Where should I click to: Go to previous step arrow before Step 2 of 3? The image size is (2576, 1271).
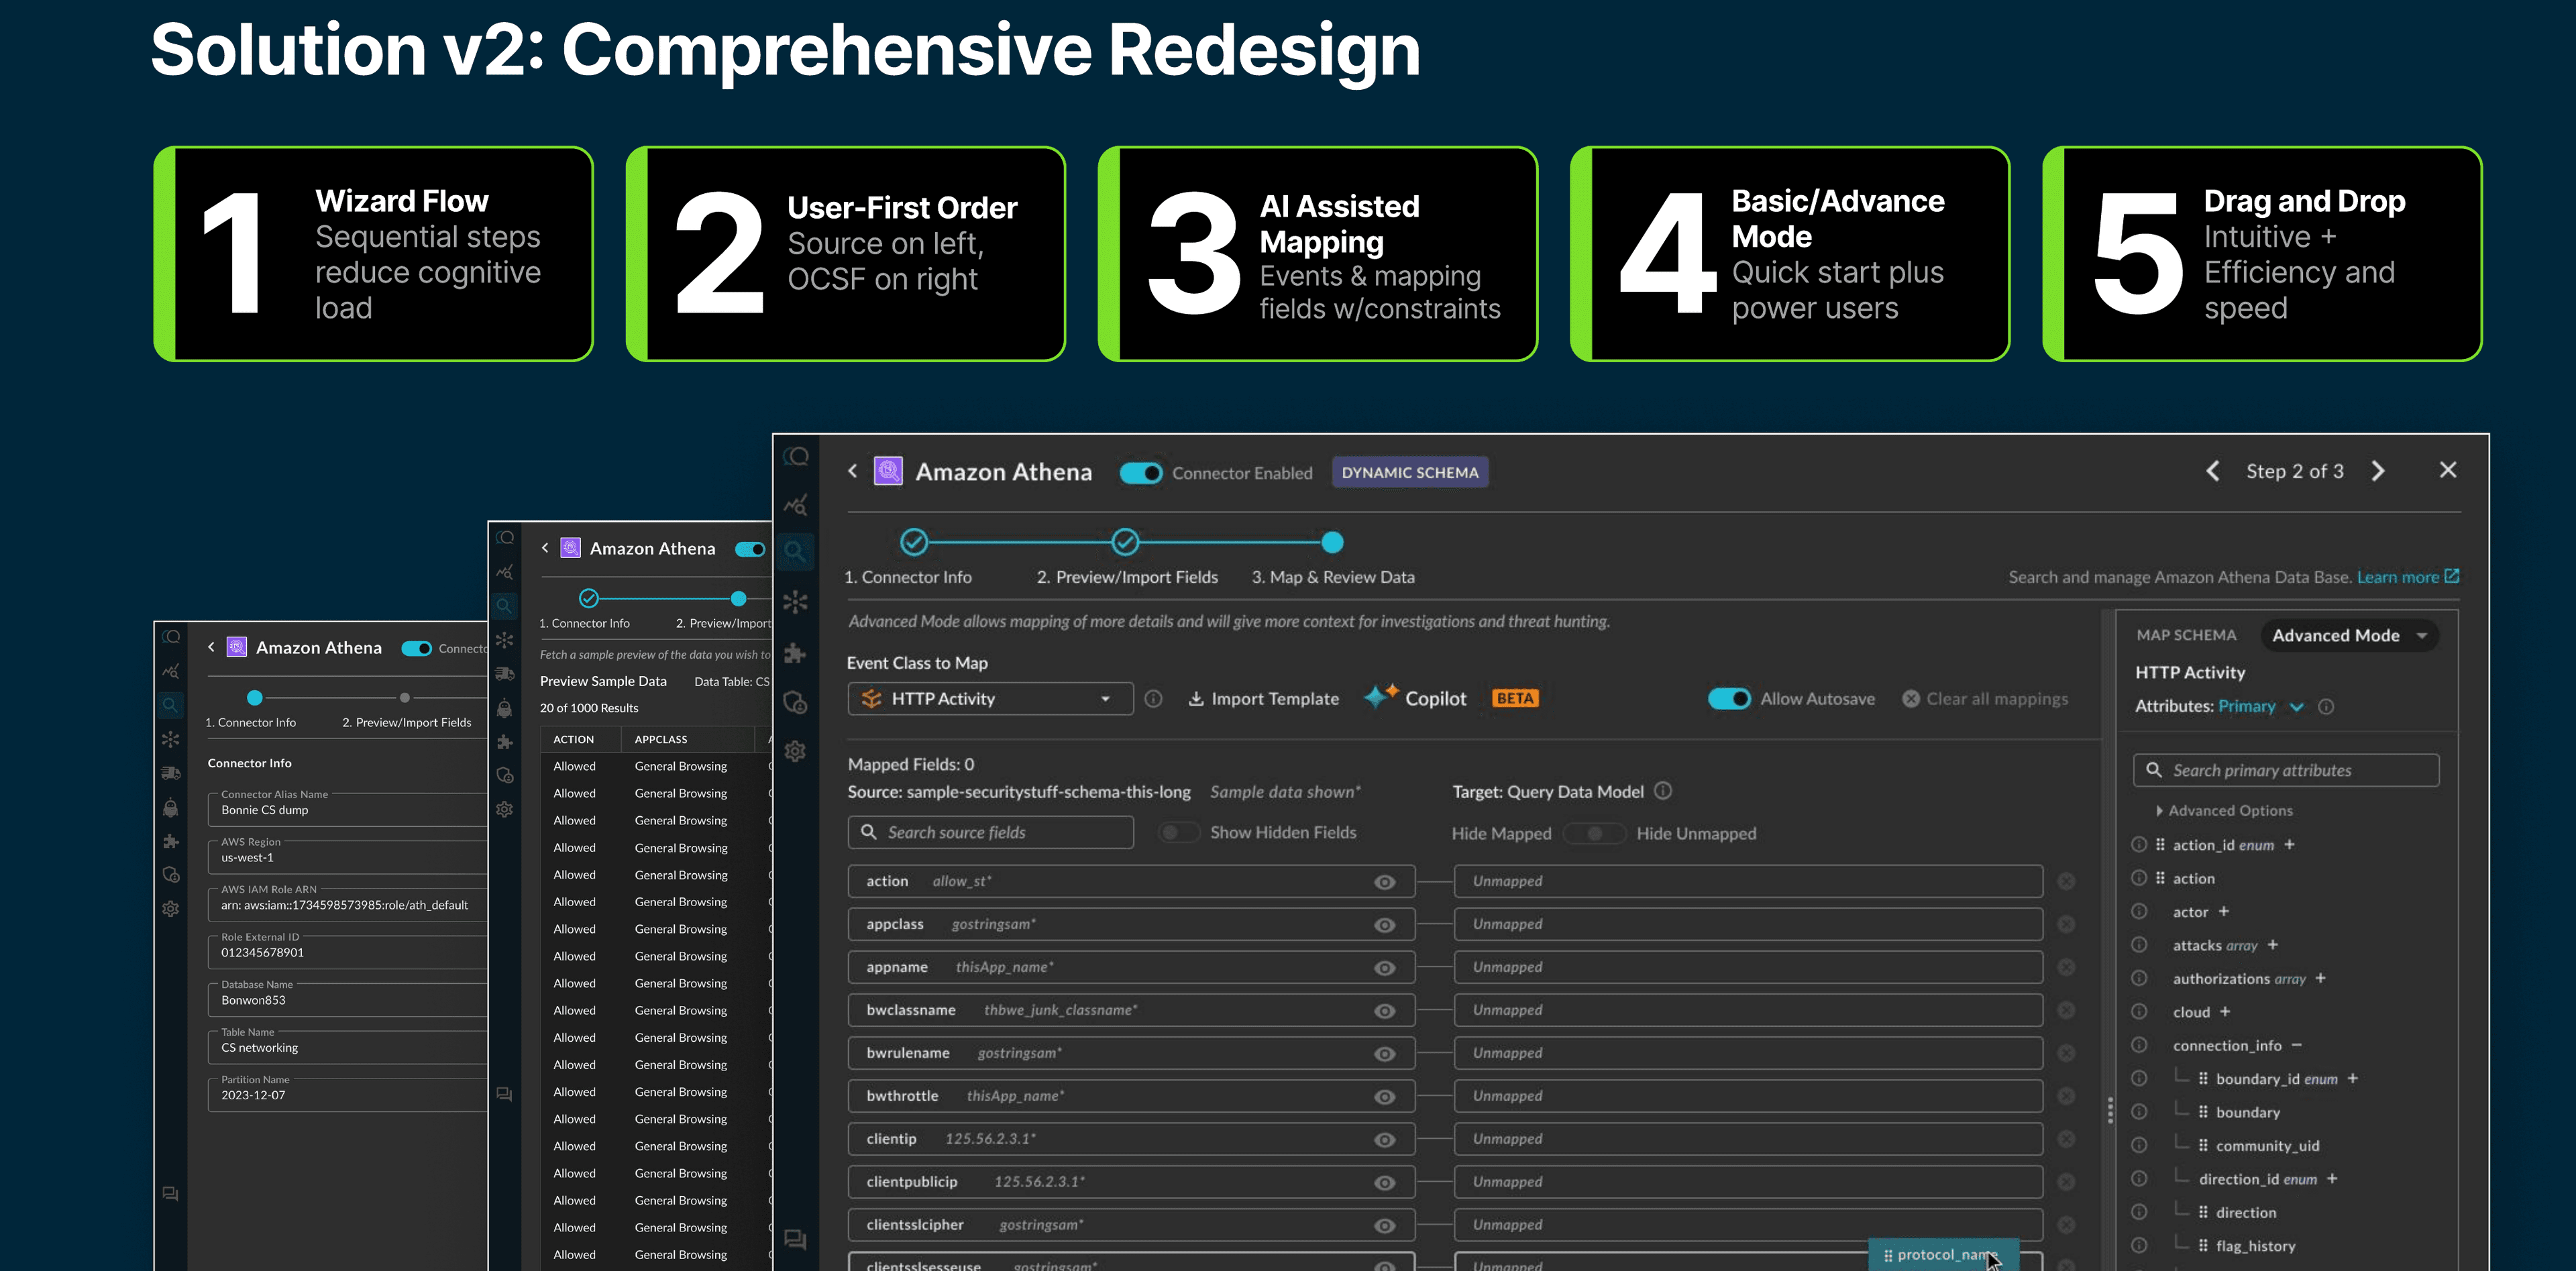pyautogui.click(x=2213, y=471)
